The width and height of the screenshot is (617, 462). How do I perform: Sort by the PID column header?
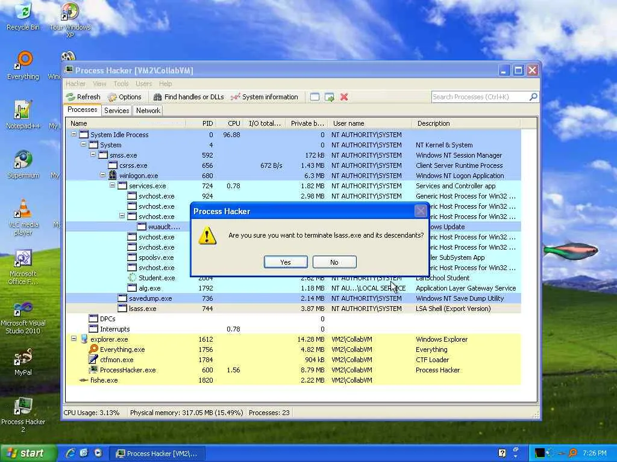click(201, 123)
